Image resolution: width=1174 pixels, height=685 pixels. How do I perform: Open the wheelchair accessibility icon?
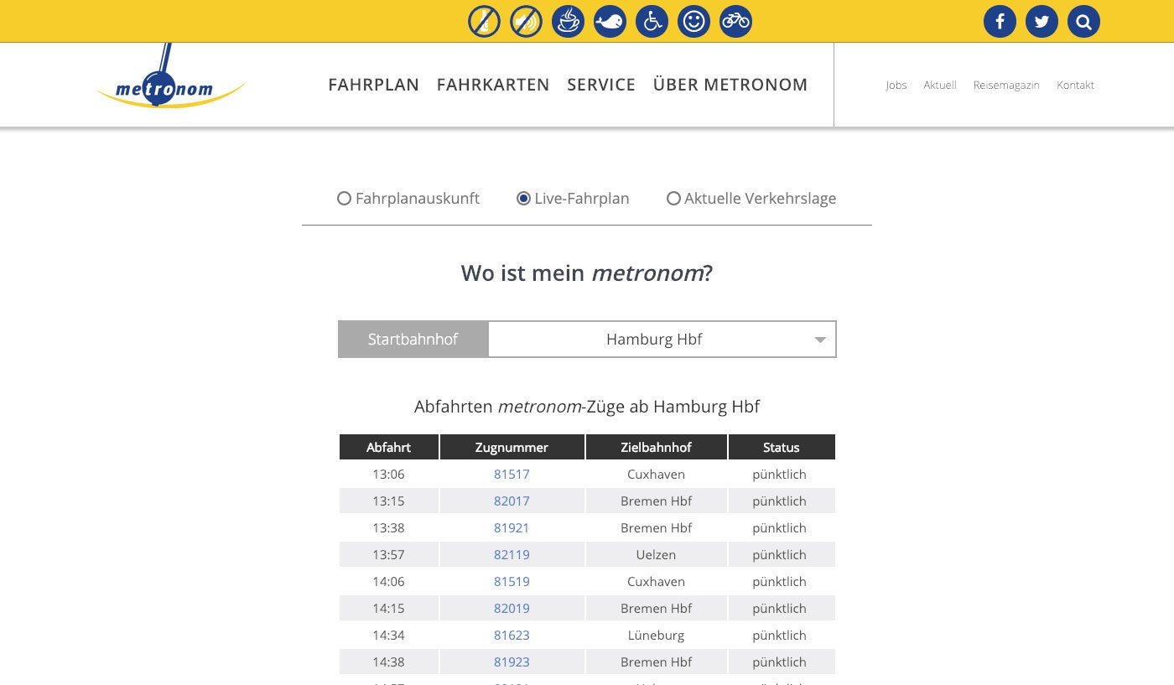pos(652,21)
